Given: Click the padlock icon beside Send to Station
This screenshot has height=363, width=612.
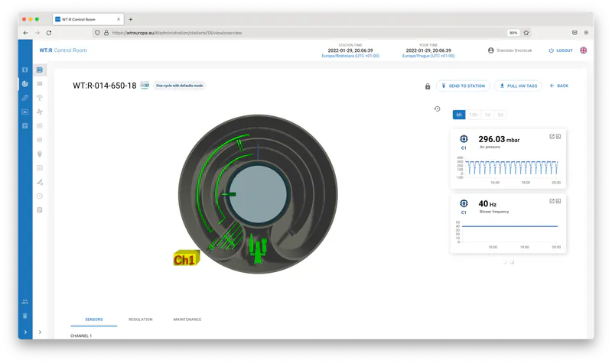Looking at the screenshot, I should click(x=428, y=86).
